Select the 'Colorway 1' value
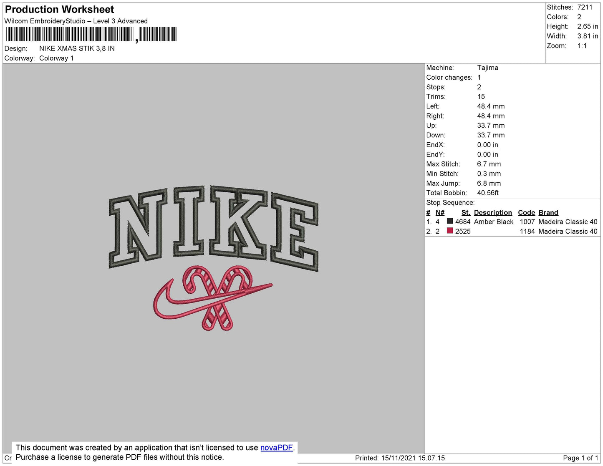The height and width of the screenshot is (466, 603). tap(56, 58)
